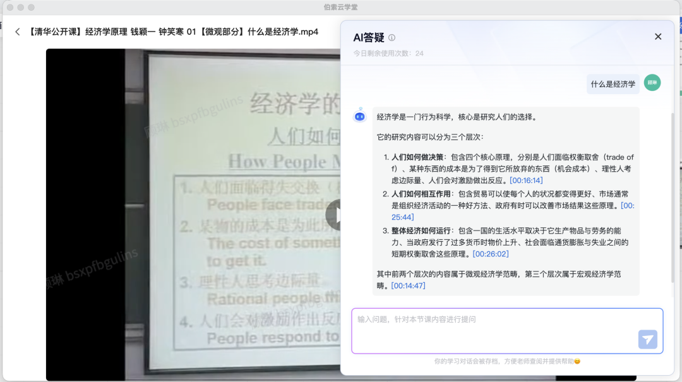The image size is (682, 382).
Task: Click the AI答疑 panel title
Action: coord(369,38)
